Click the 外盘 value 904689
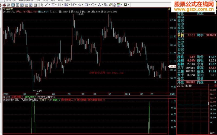This screenshot has height=135, width=217. (190, 82)
